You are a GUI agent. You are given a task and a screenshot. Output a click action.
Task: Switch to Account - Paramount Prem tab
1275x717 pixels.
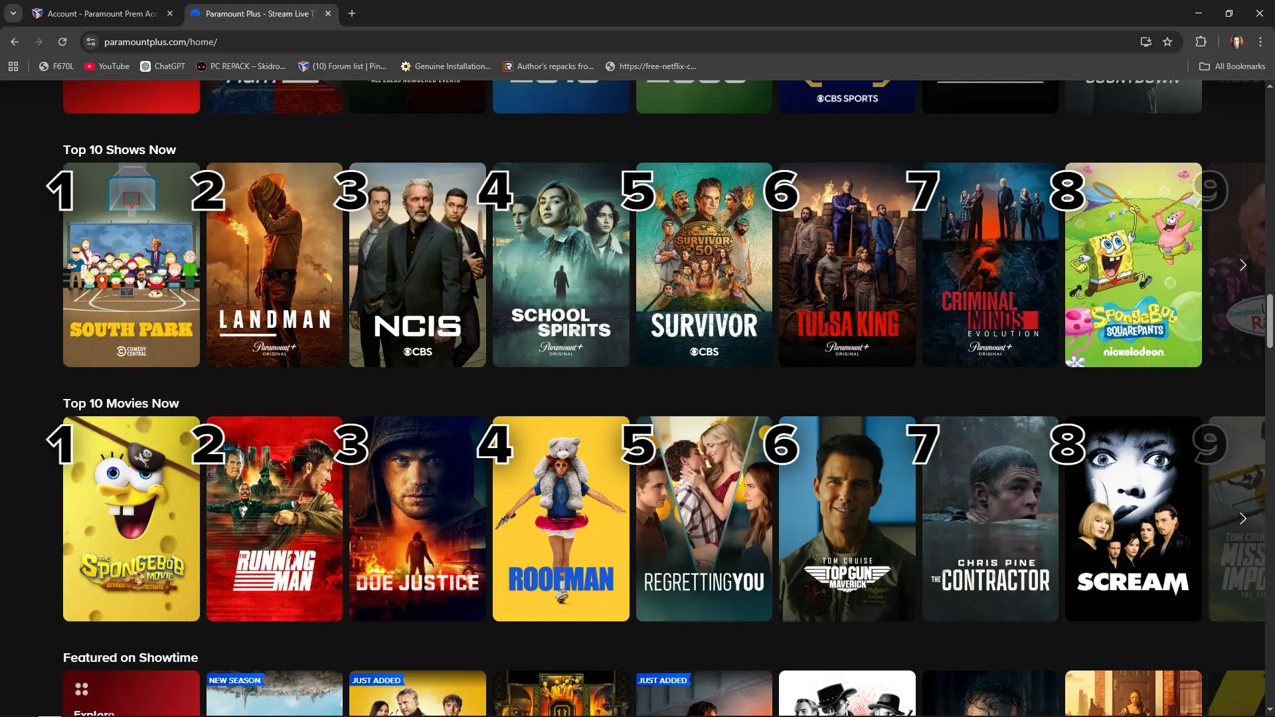point(103,13)
